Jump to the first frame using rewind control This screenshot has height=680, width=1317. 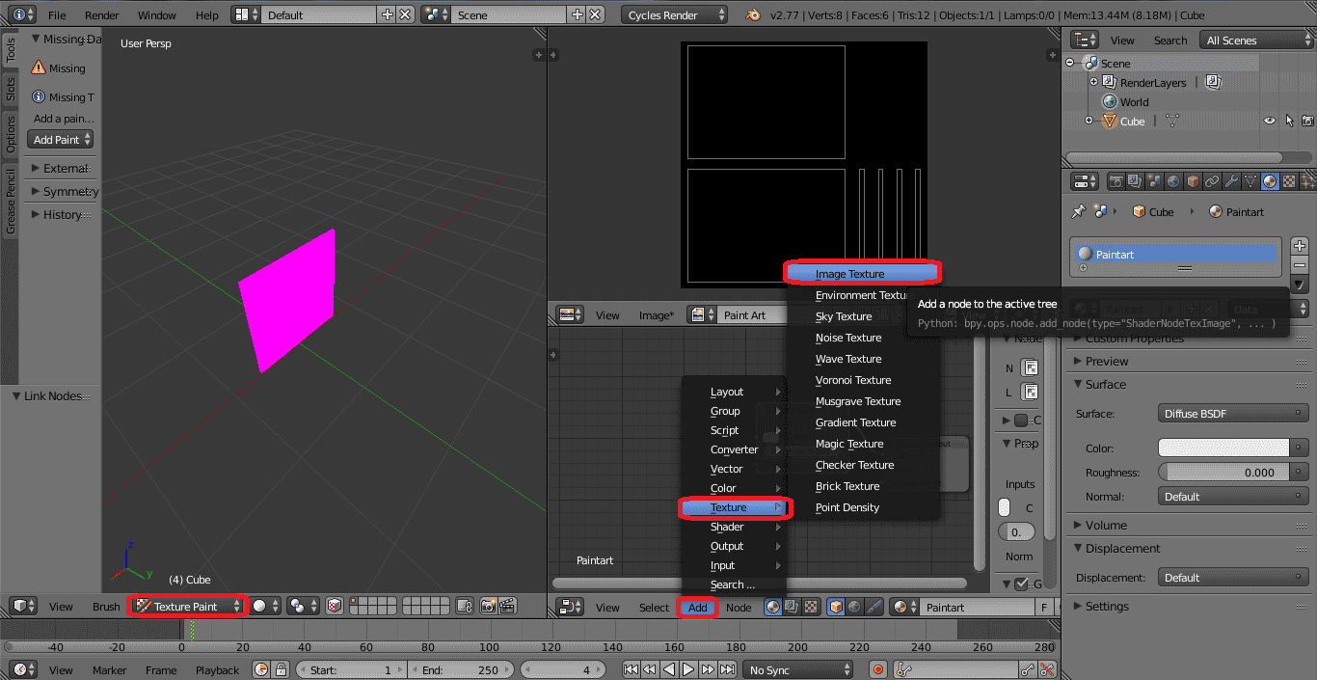[x=632, y=668]
